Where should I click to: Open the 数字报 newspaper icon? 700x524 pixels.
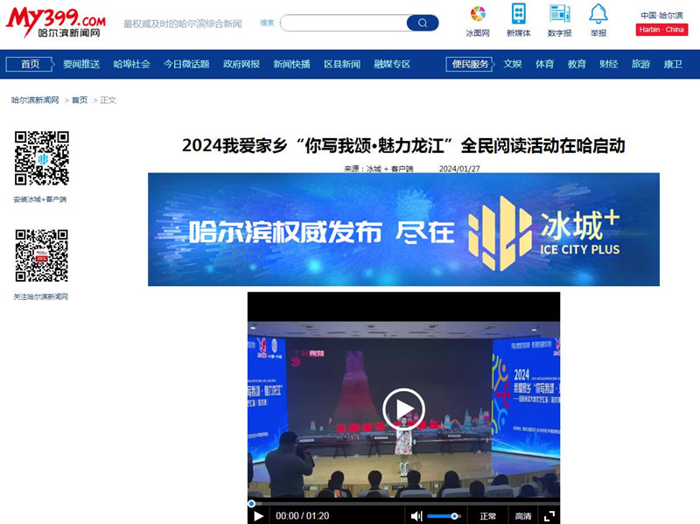(559, 14)
